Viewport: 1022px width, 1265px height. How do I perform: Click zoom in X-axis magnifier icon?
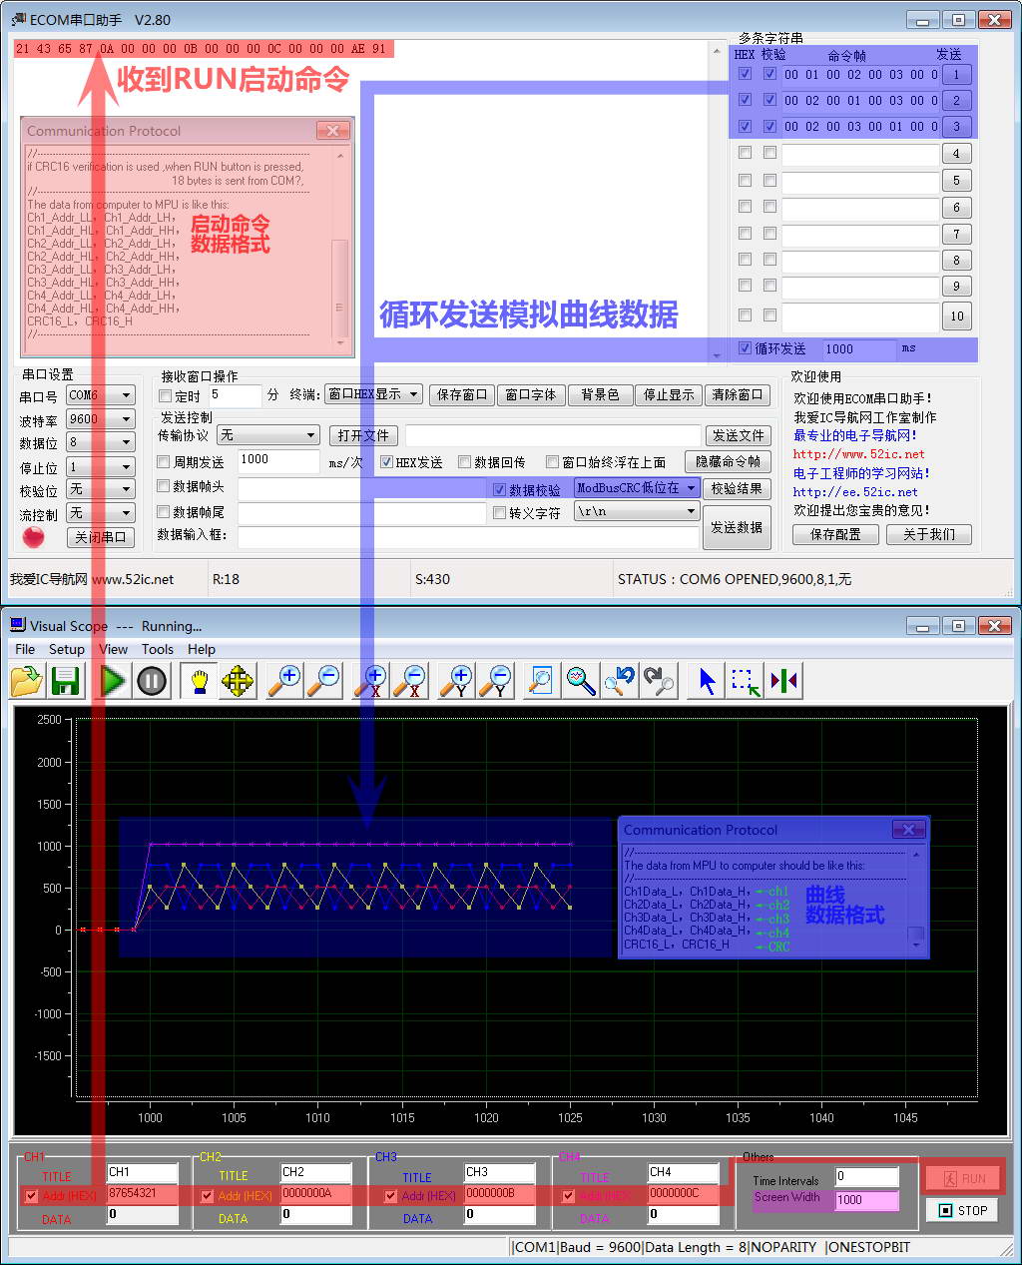[372, 681]
